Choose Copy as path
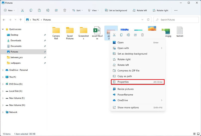The width and height of the screenshot is (201, 136). click(138, 76)
